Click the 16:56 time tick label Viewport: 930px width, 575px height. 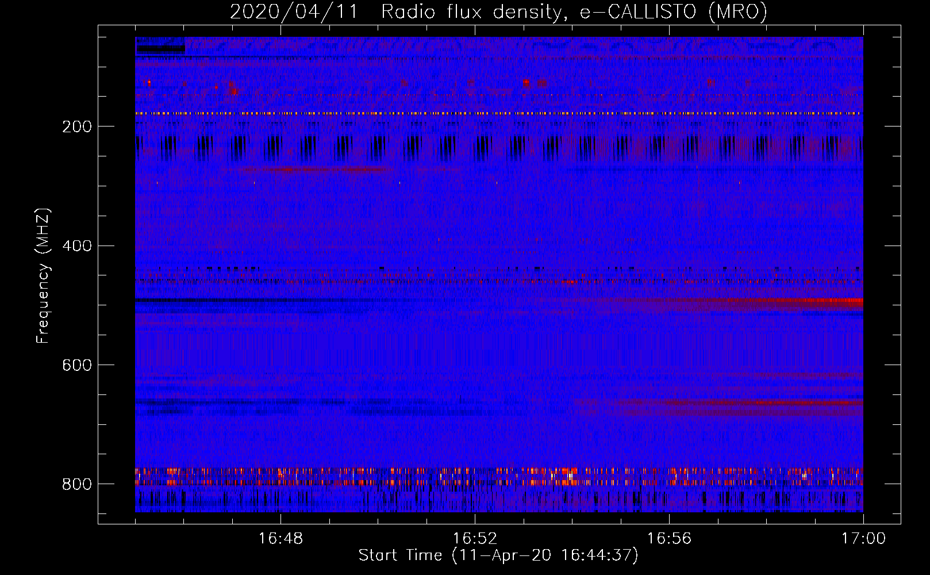pyautogui.click(x=669, y=539)
